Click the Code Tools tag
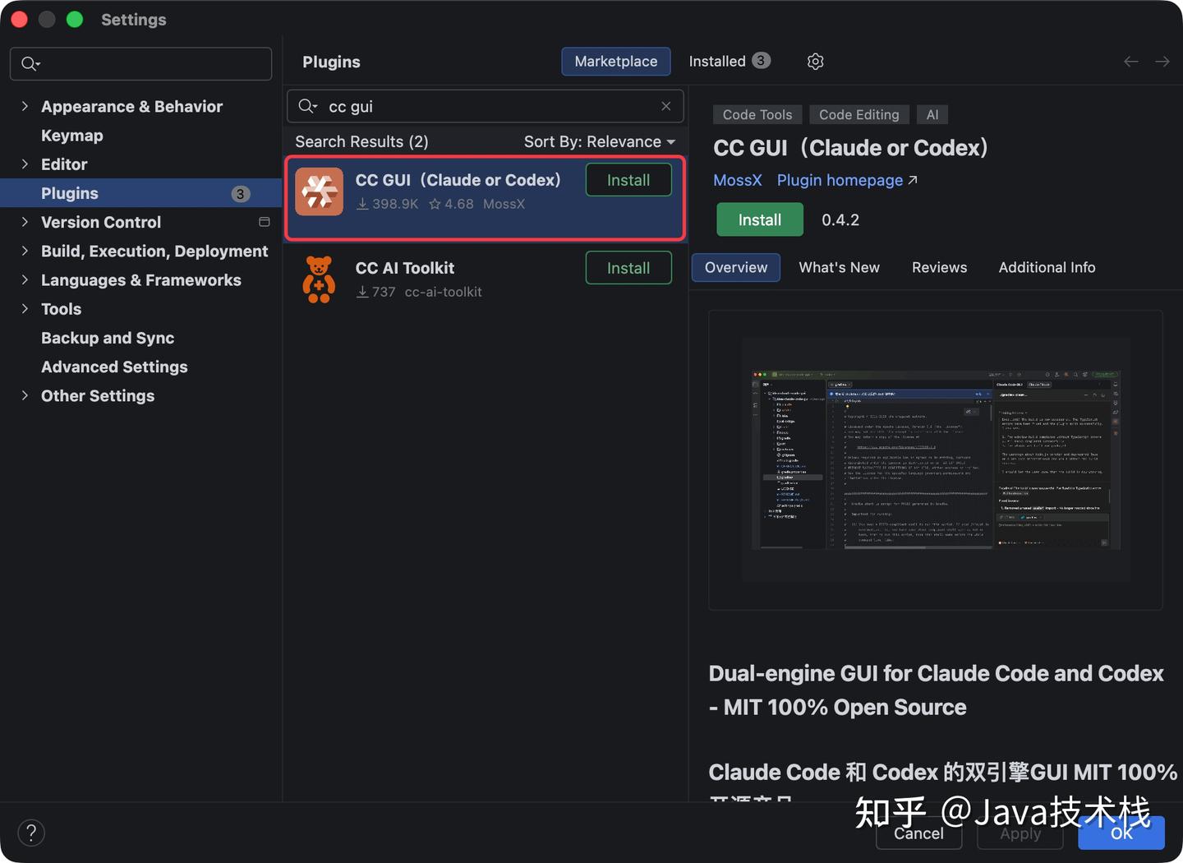 point(757,115)
